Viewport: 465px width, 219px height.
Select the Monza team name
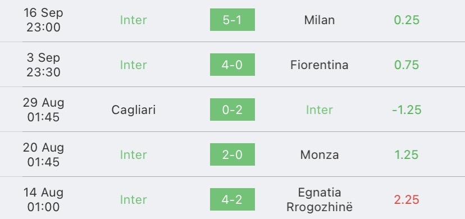[320, 154]
